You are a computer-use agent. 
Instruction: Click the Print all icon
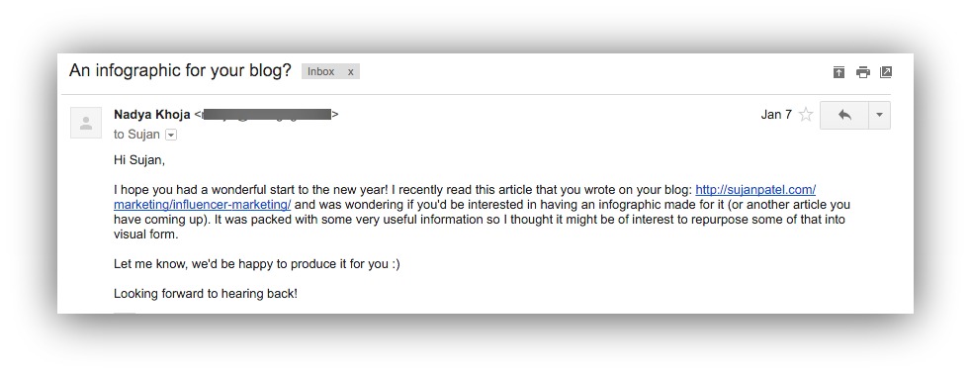point(862,72)
